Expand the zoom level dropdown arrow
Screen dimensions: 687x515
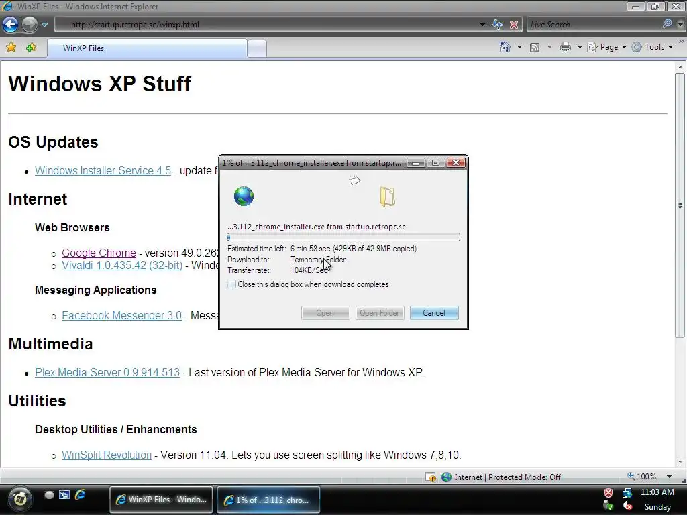click(x=669, y=477)
